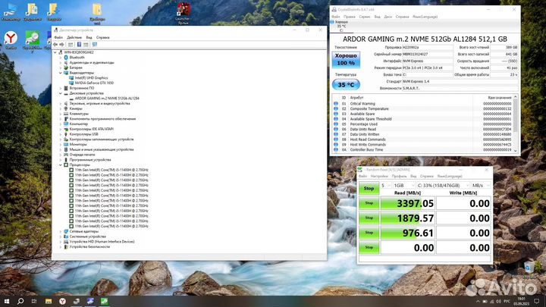This screenshot has width=546, height=307.
Task: Collapse the Видеоадаптеры node
Action: (x=60, y=73)
